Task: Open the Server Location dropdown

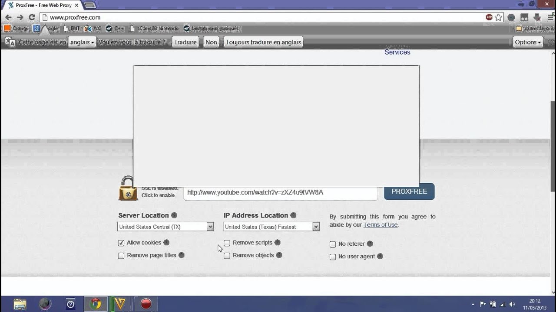Action: (x=165, y=227)
